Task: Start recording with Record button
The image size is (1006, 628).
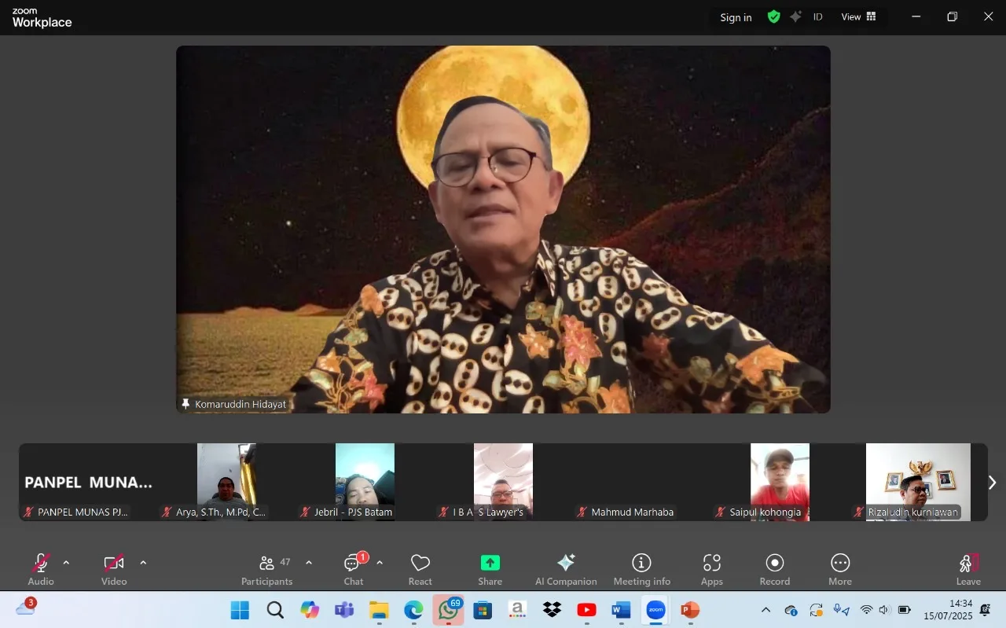Action: 774,569
